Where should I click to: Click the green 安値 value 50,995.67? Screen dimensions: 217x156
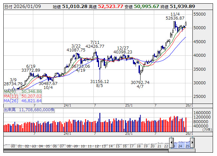click(147, 6)
